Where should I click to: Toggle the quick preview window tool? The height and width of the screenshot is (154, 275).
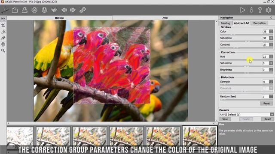pyautogui.click(x=3, y=19)
